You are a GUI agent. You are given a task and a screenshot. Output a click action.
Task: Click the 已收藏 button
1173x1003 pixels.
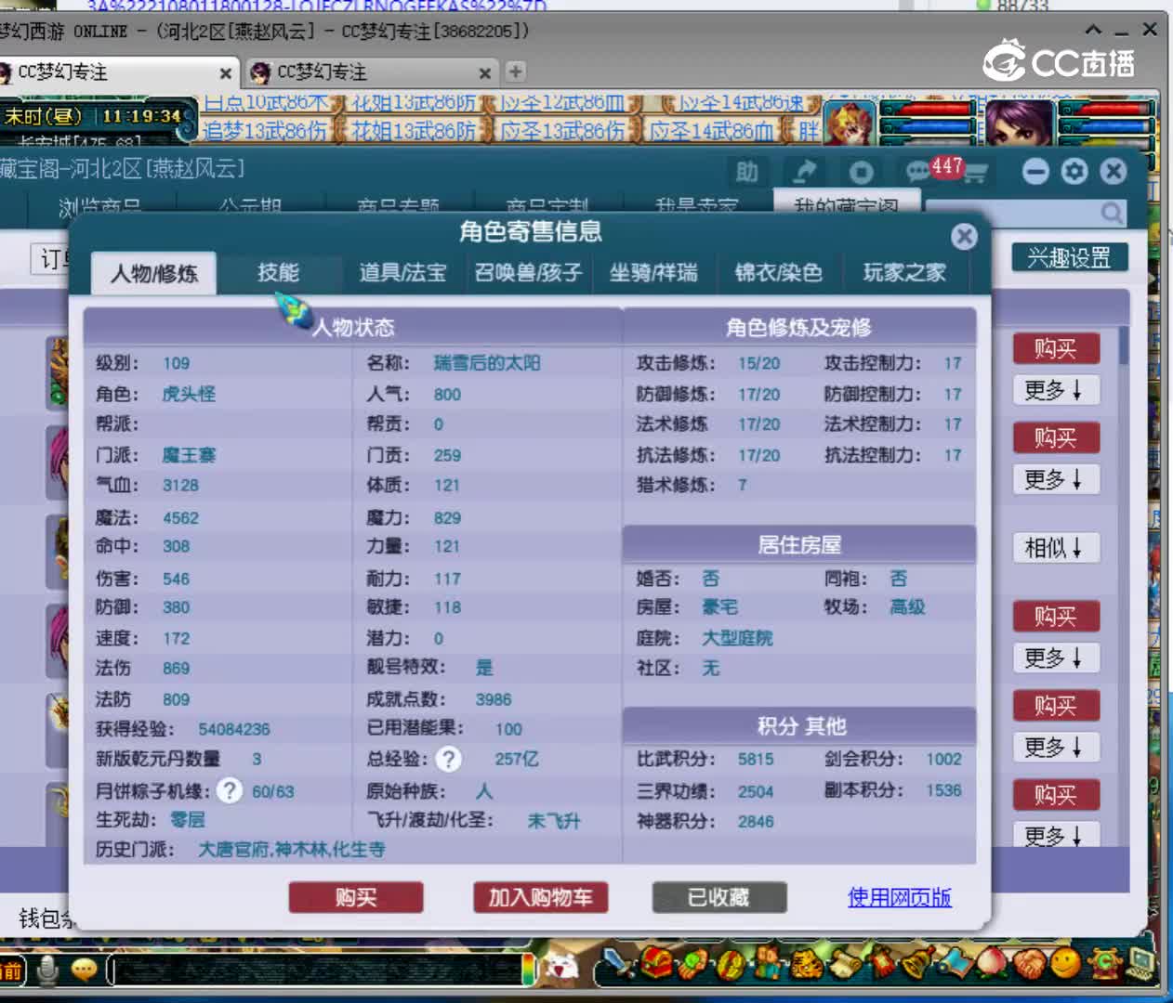pos(718,898)
